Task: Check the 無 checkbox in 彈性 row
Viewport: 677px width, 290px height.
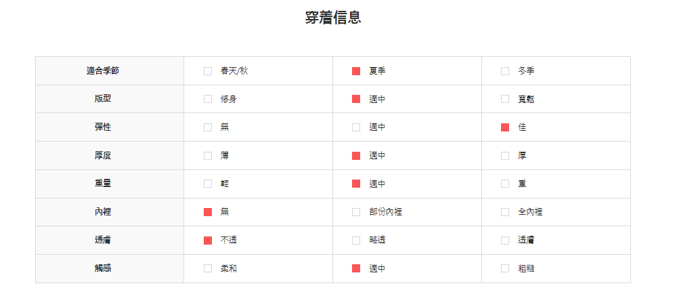Action: (x=208, y=127)
